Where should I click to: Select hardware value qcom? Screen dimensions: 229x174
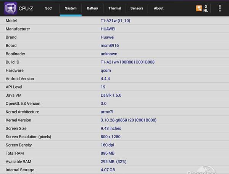coord(106,71)
